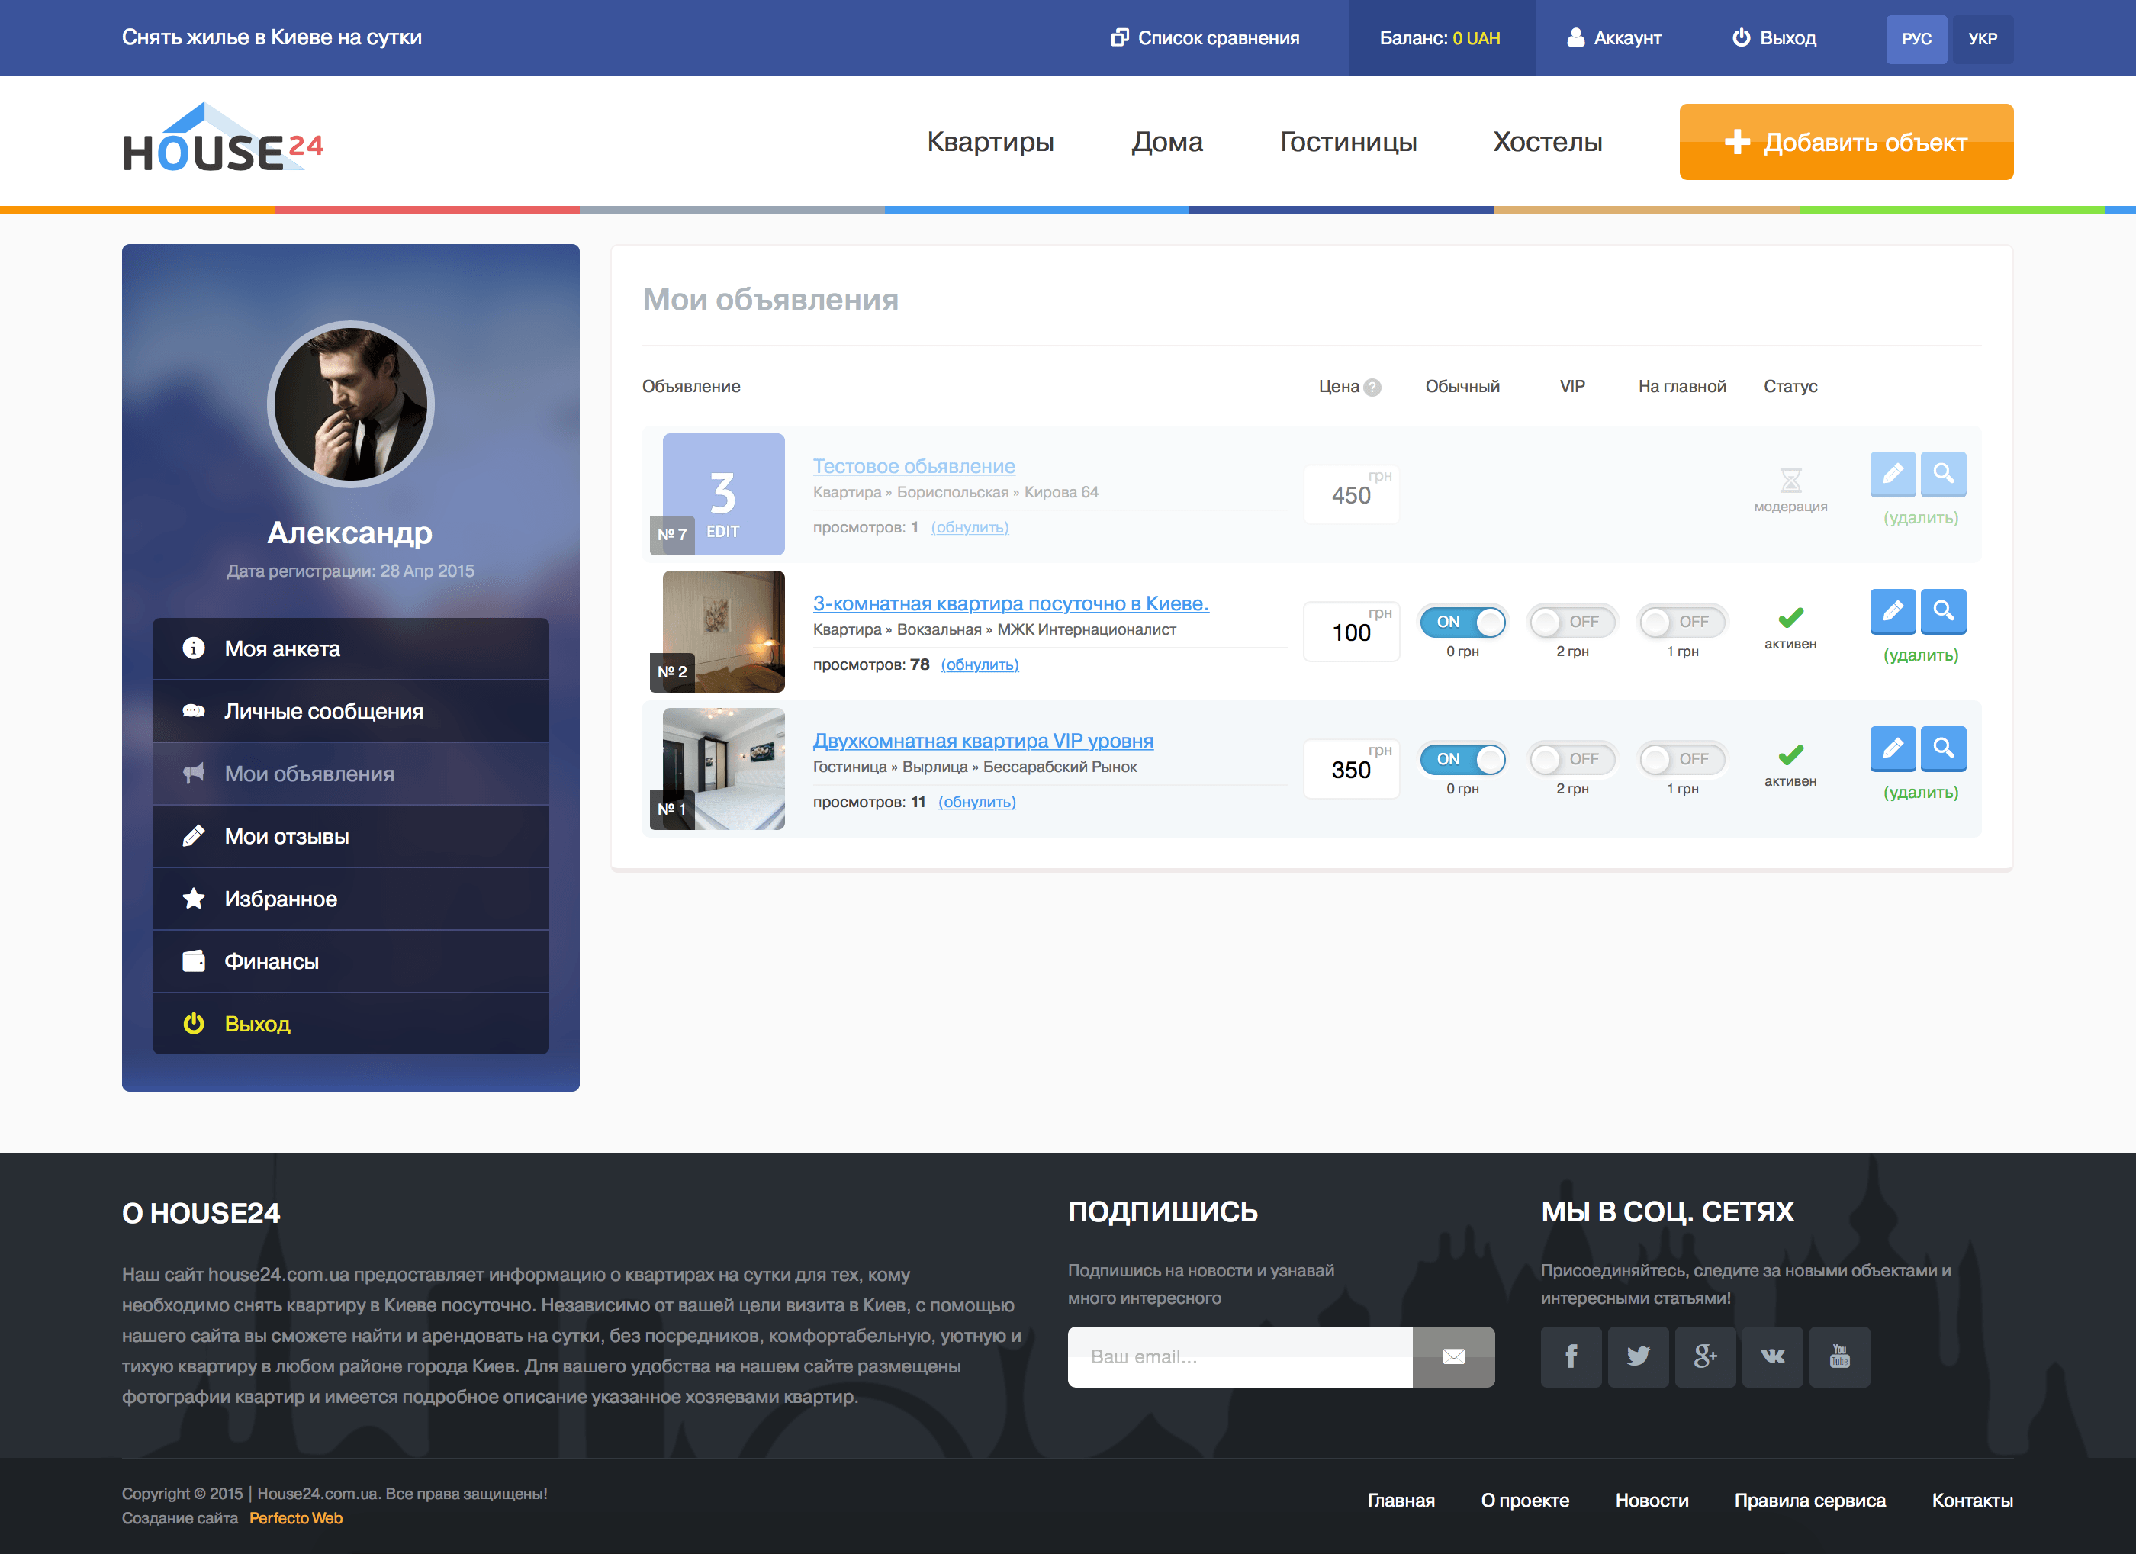
Task: Focus the Ваш email subscription field
Action: [1240, 1356]
